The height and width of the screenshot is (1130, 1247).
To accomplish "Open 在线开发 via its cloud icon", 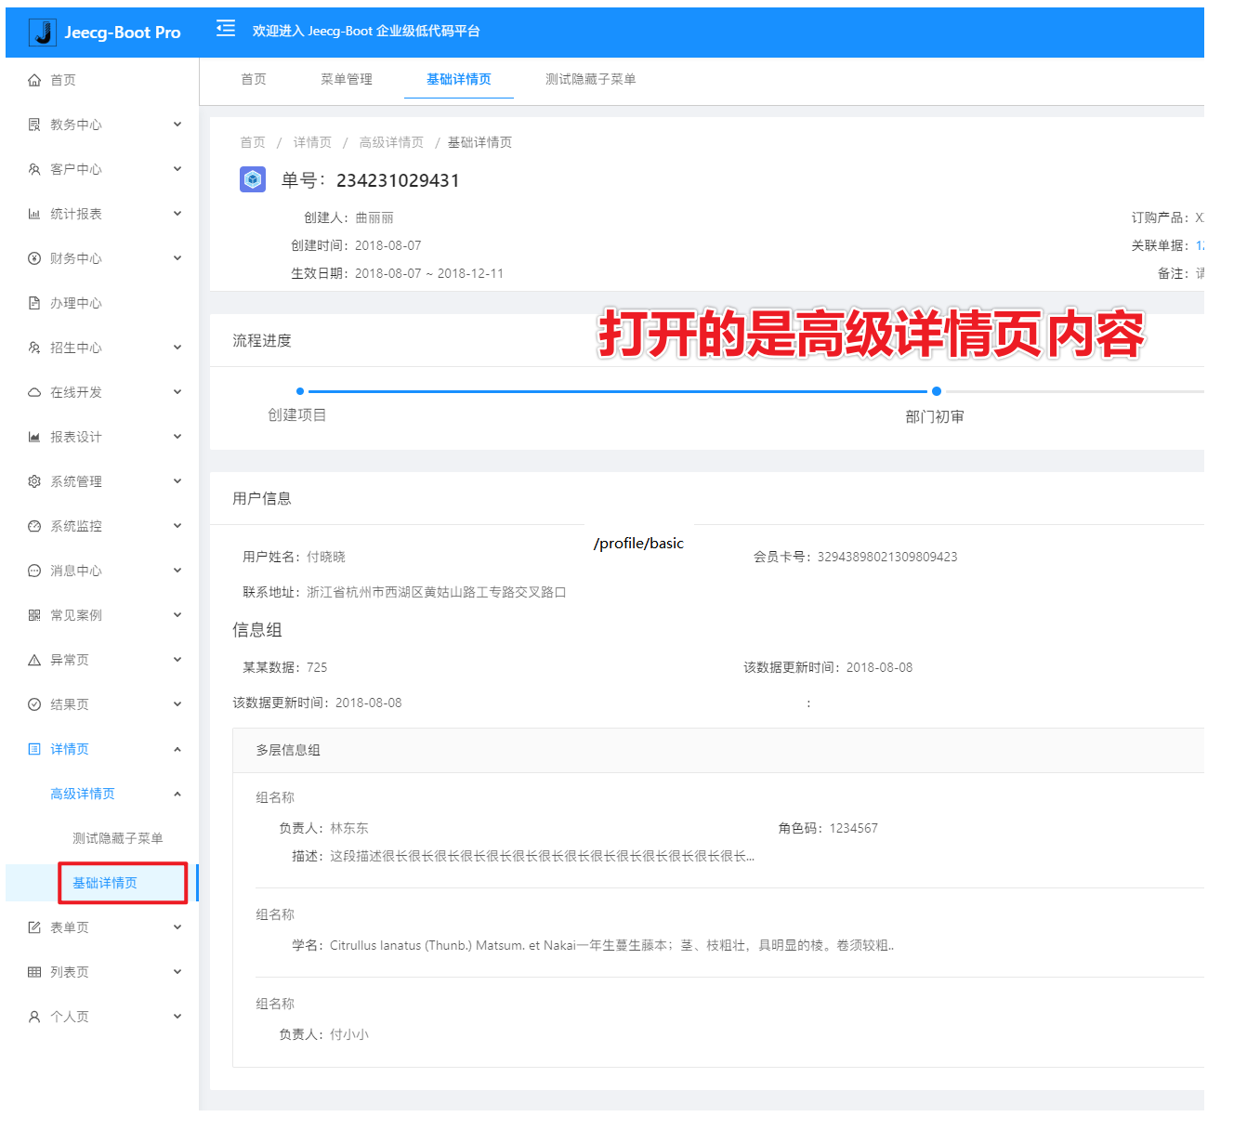I will pos(33,391).
